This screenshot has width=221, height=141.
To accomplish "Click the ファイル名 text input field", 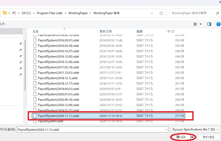I will [x=92, y=129].
